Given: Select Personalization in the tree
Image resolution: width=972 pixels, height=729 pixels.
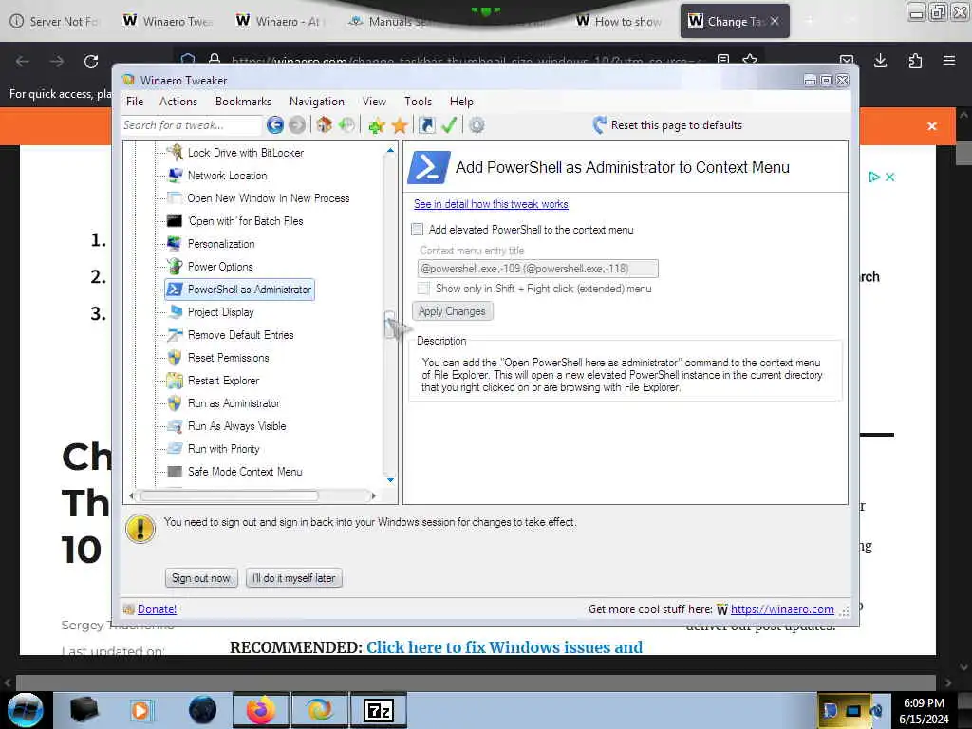Looking at the screenshot, I should [x=220, y=244].
